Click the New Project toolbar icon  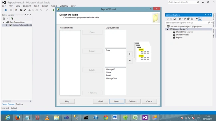(x=16, y=10)
